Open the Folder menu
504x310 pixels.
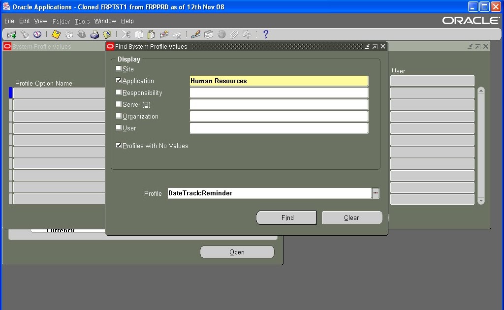pyautogui.click(x=61, y=21)
